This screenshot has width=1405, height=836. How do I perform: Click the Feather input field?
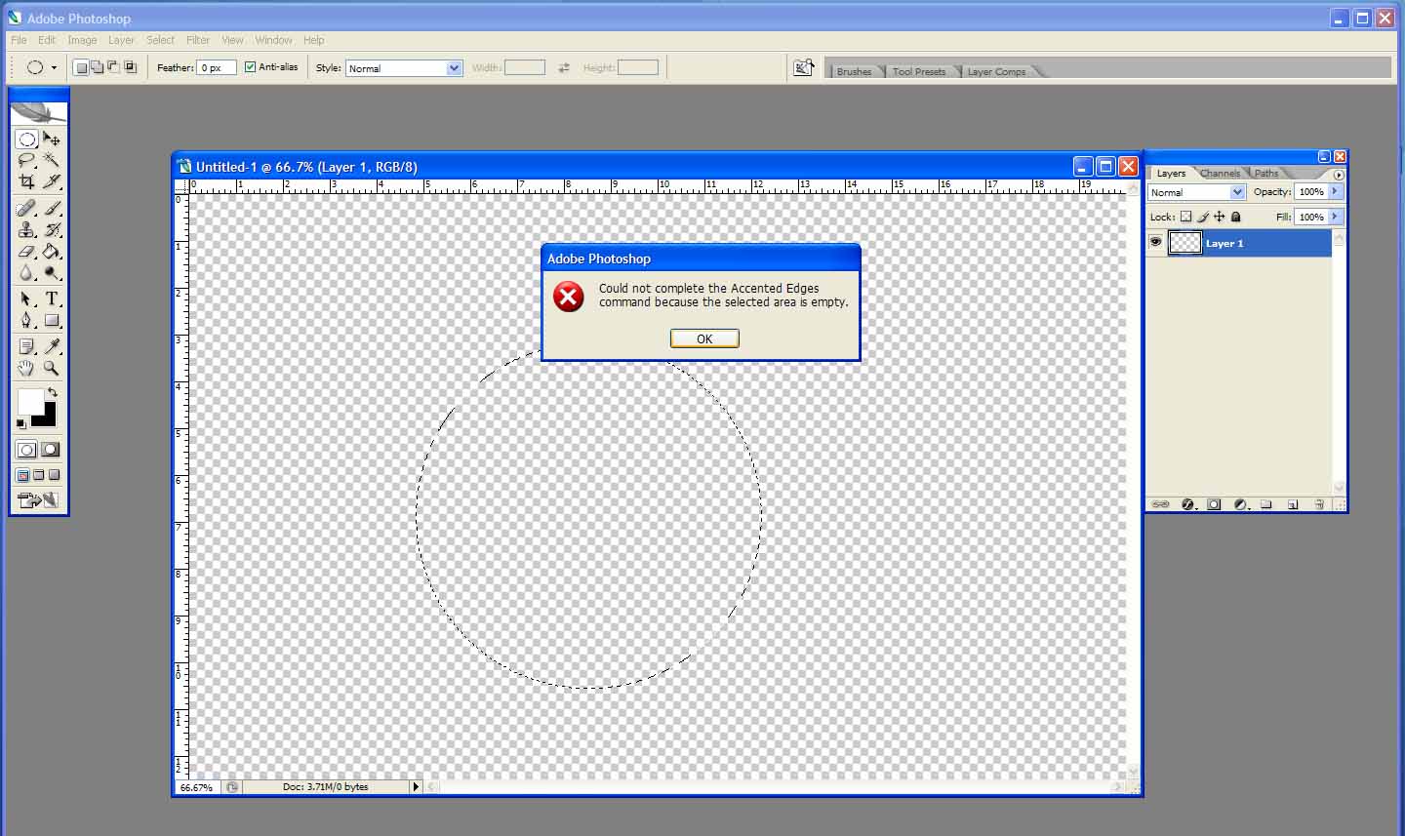point(217,68)
